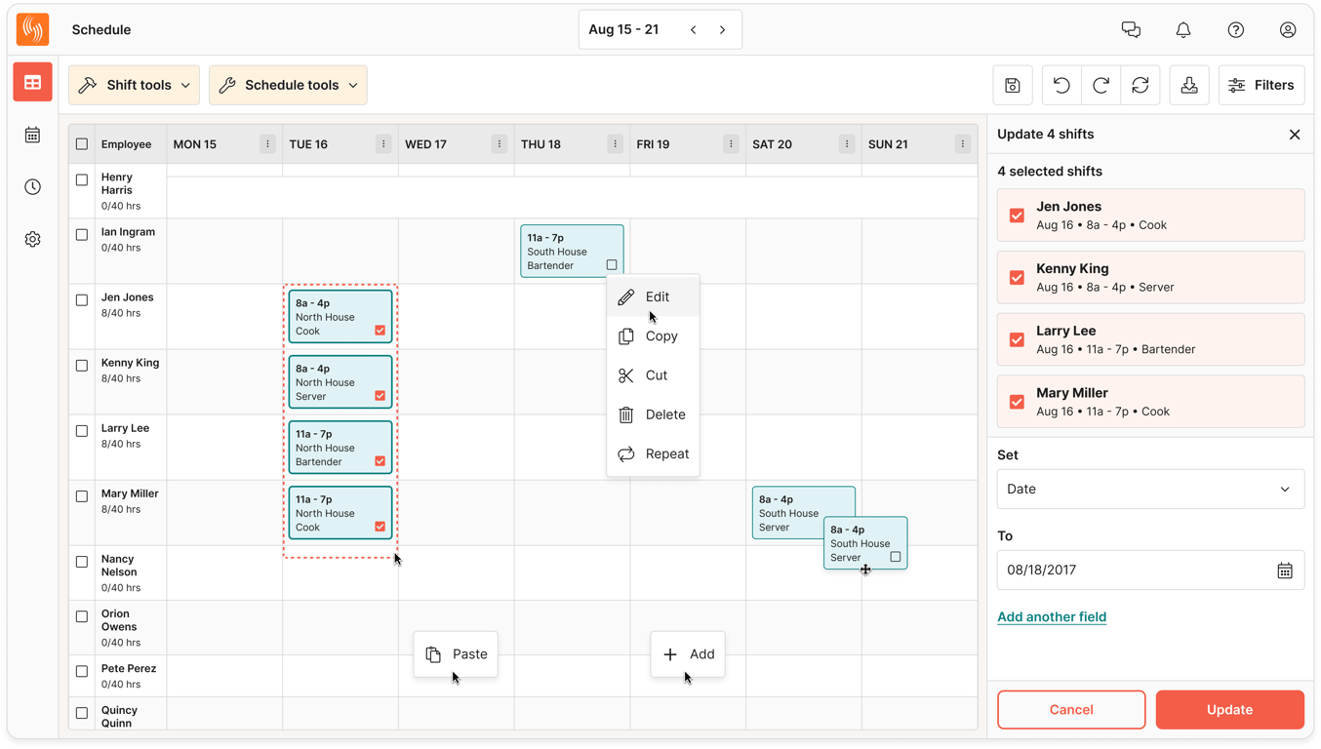The height and width of the screenshot is (749, 1321).
Task: Click the Update button
Action: point(1229,710)
